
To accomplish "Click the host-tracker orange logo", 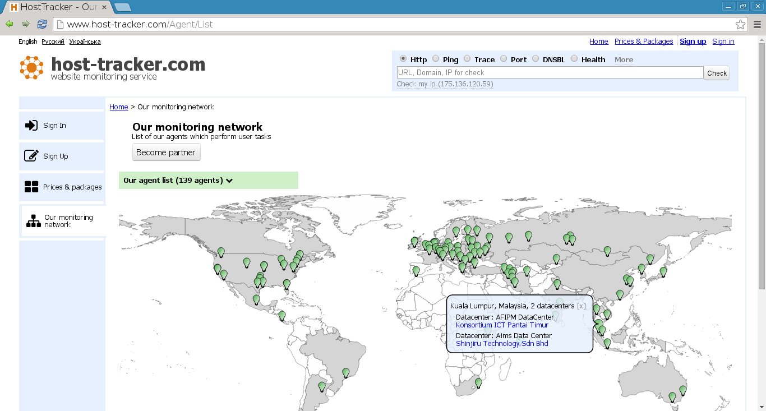I will (31, 68).
